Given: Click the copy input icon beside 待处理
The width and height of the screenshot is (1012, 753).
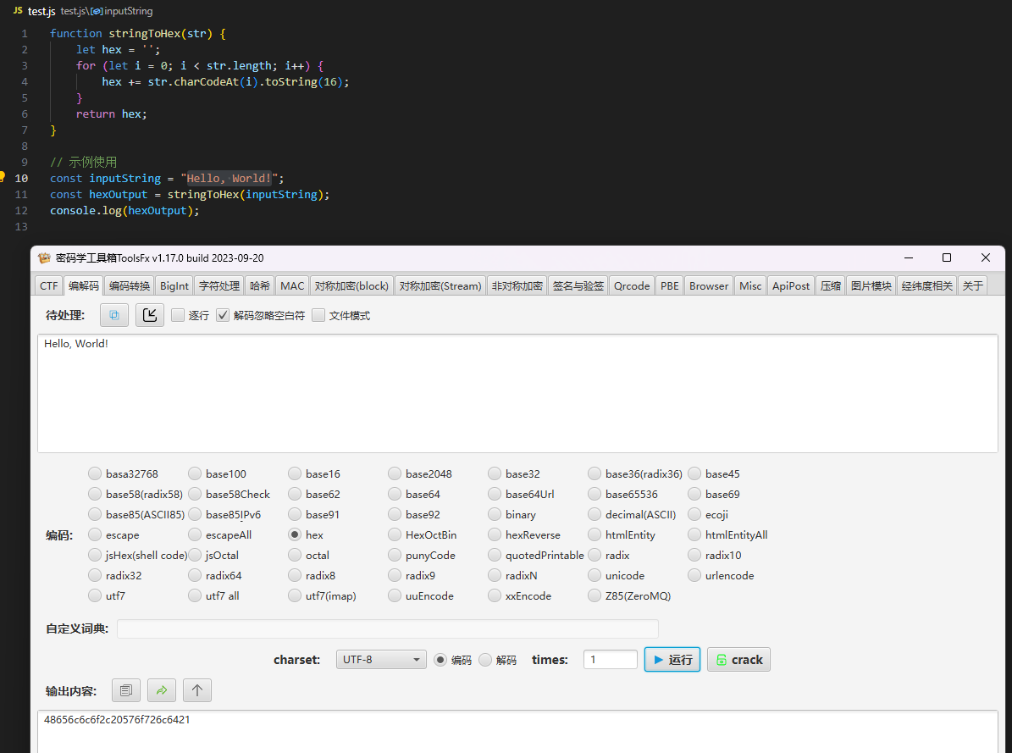Looking at the screenshot, I should pyautogui.click(x=114, y=315).
